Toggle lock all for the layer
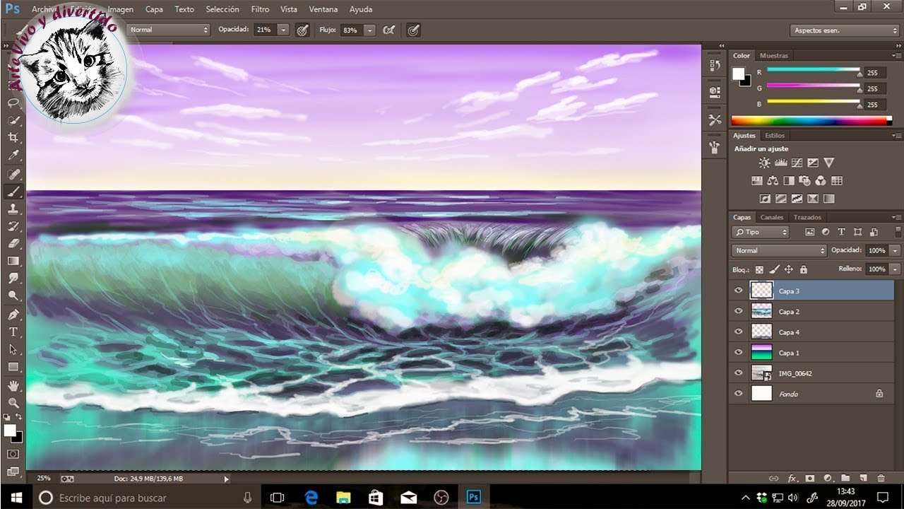Screen dimensions: 904x509 pyautogui.click(x=803, y=269)
